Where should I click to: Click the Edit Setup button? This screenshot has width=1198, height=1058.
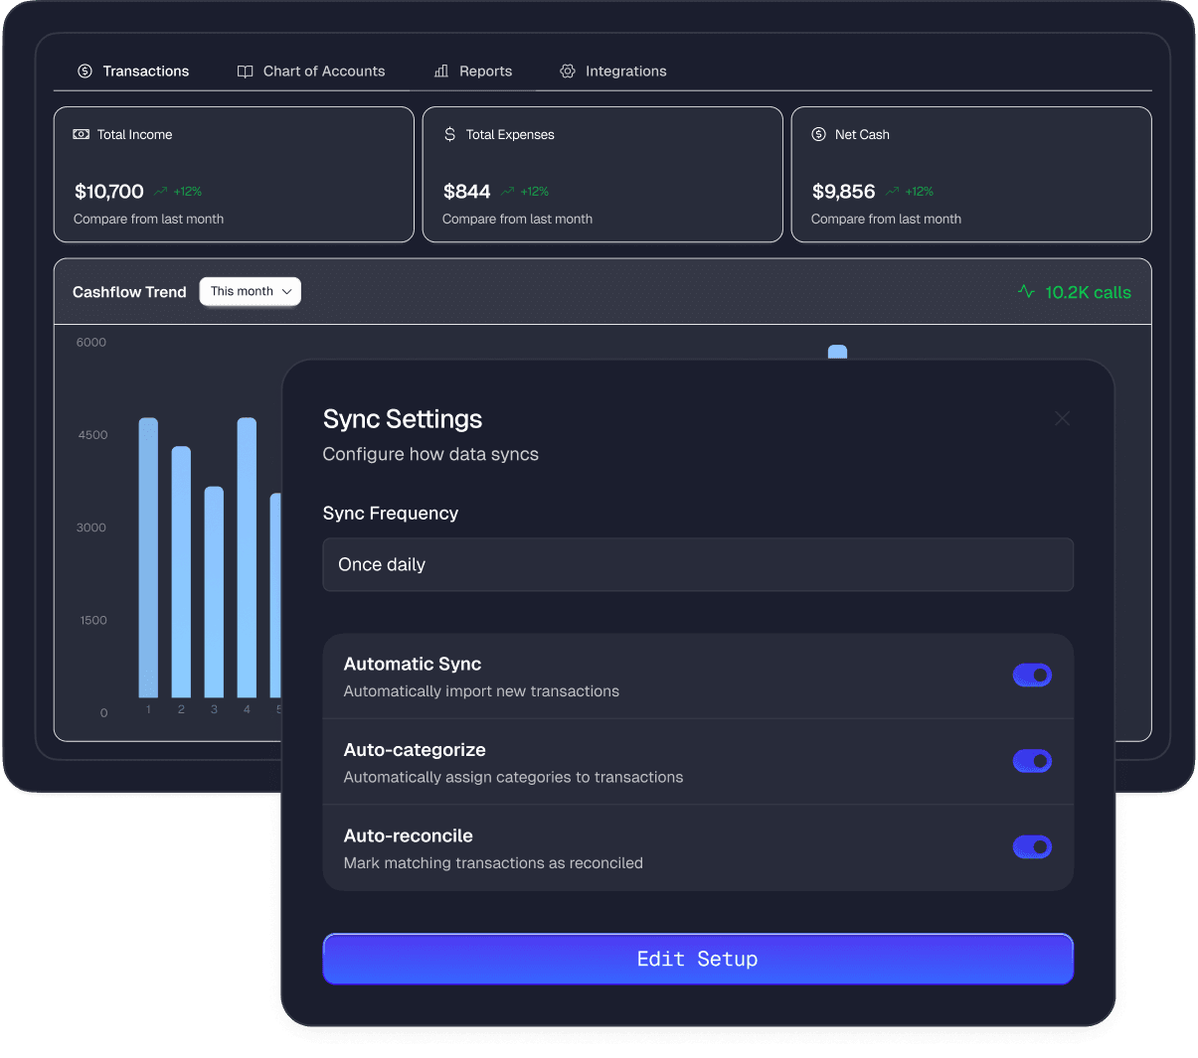click(697, 959)
